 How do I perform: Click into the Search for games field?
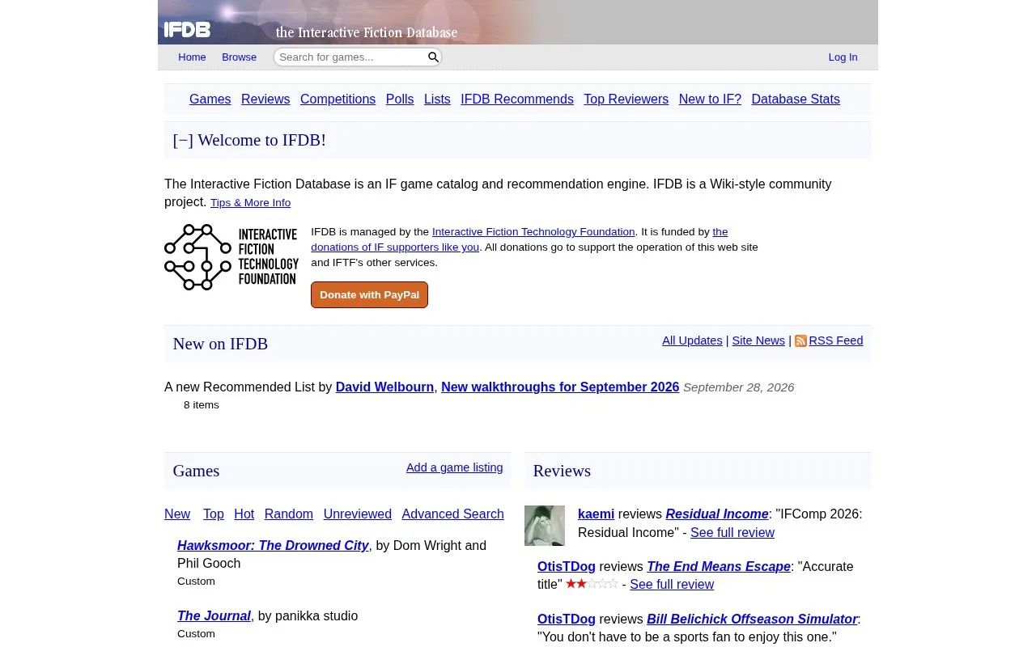point(350,57)
